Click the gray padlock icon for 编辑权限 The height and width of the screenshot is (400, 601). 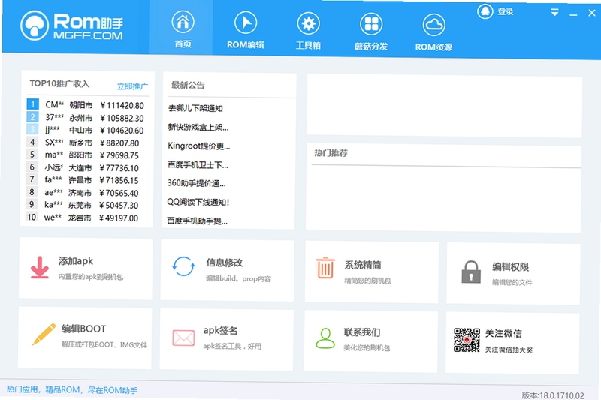click(x=471, y=272)
